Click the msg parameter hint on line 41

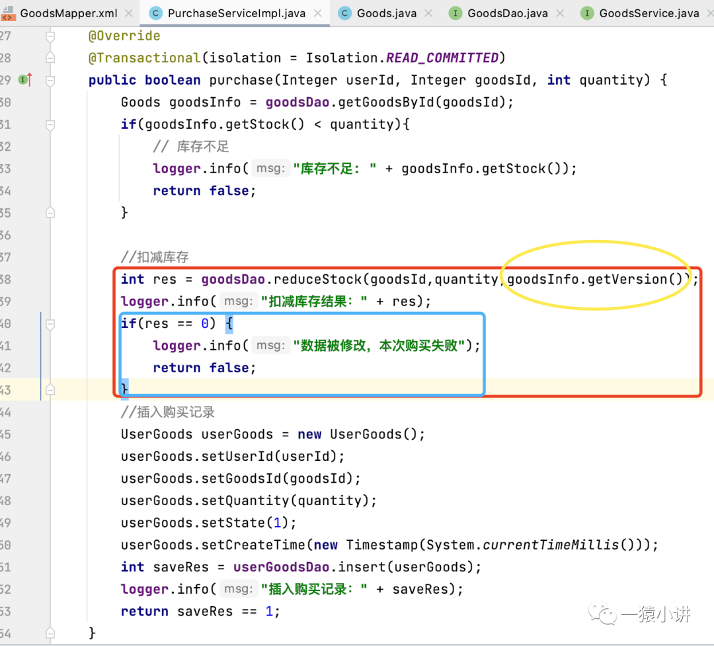tap(271, 346)
